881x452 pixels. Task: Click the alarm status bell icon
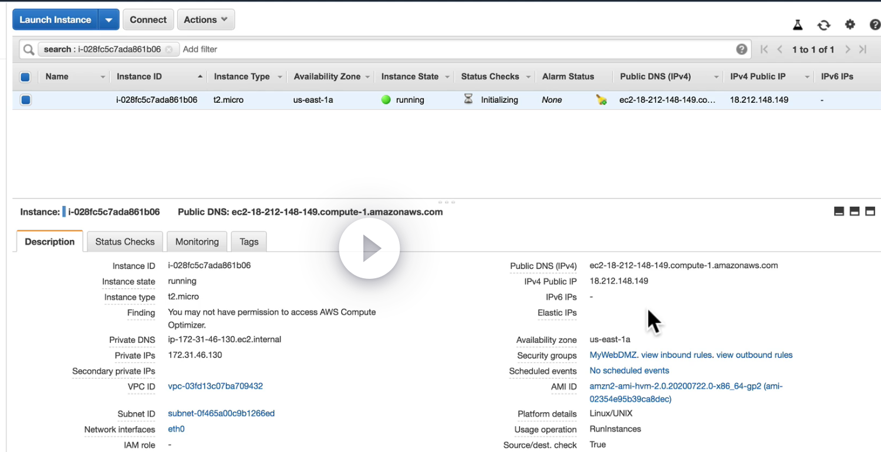click(x=601, y=100)
